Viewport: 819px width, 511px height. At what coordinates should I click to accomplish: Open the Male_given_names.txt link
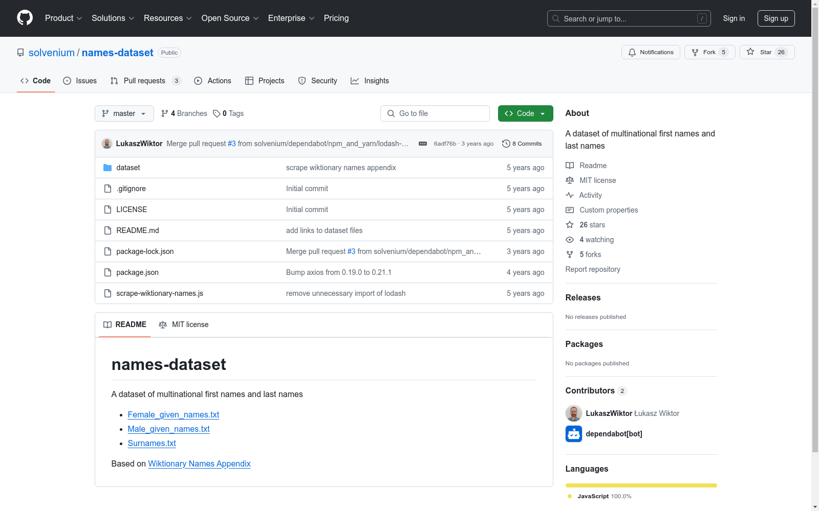point(169,429)
